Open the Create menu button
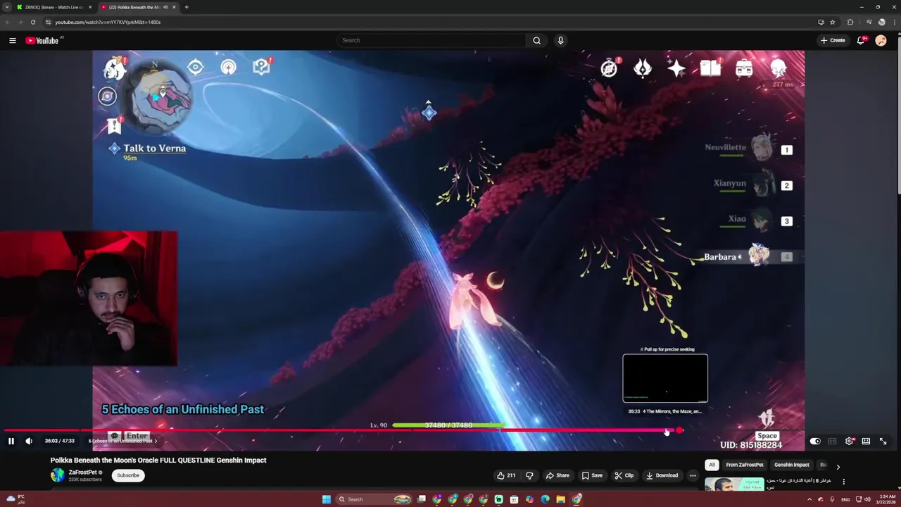The image size is (901, 507). point(833,40)
